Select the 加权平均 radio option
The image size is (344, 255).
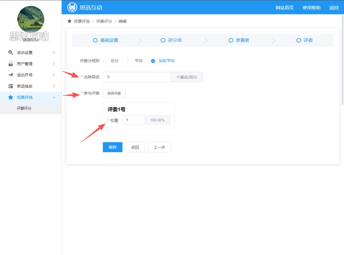(153, 61)
